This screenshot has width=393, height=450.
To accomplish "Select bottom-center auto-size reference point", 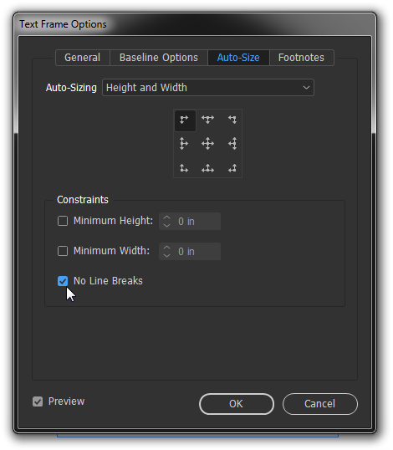I will 207,168.
